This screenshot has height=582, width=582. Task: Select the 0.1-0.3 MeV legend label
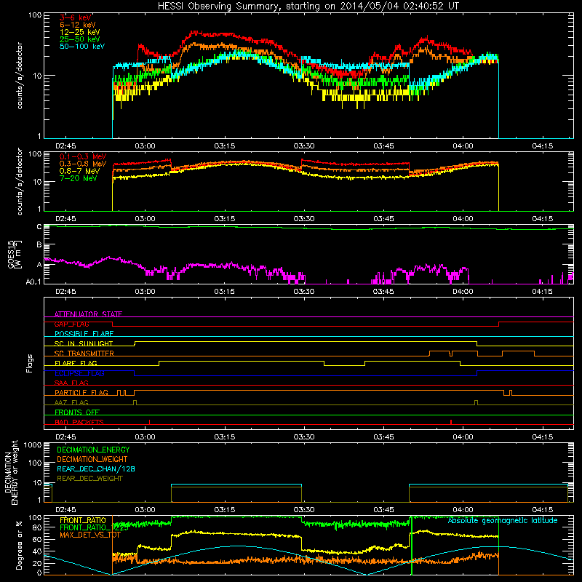pyautogui.click(x=83, y=156)
